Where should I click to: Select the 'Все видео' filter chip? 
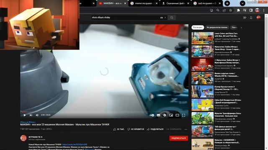coord(198,27)
